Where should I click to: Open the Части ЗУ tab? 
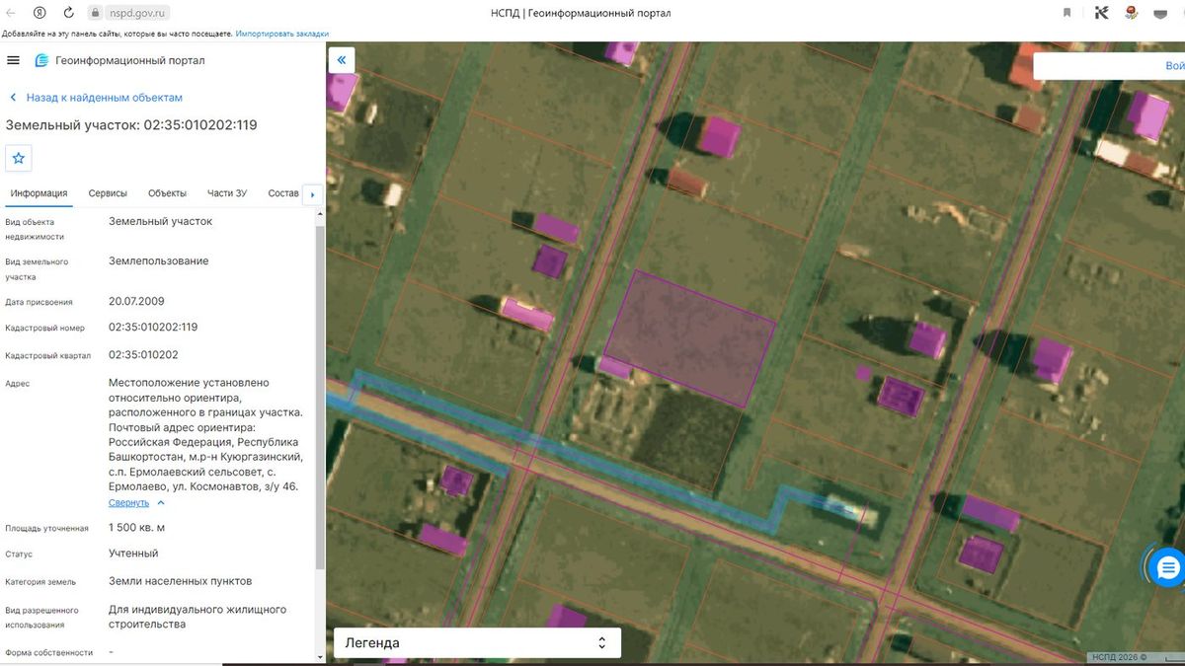point(227,193)
